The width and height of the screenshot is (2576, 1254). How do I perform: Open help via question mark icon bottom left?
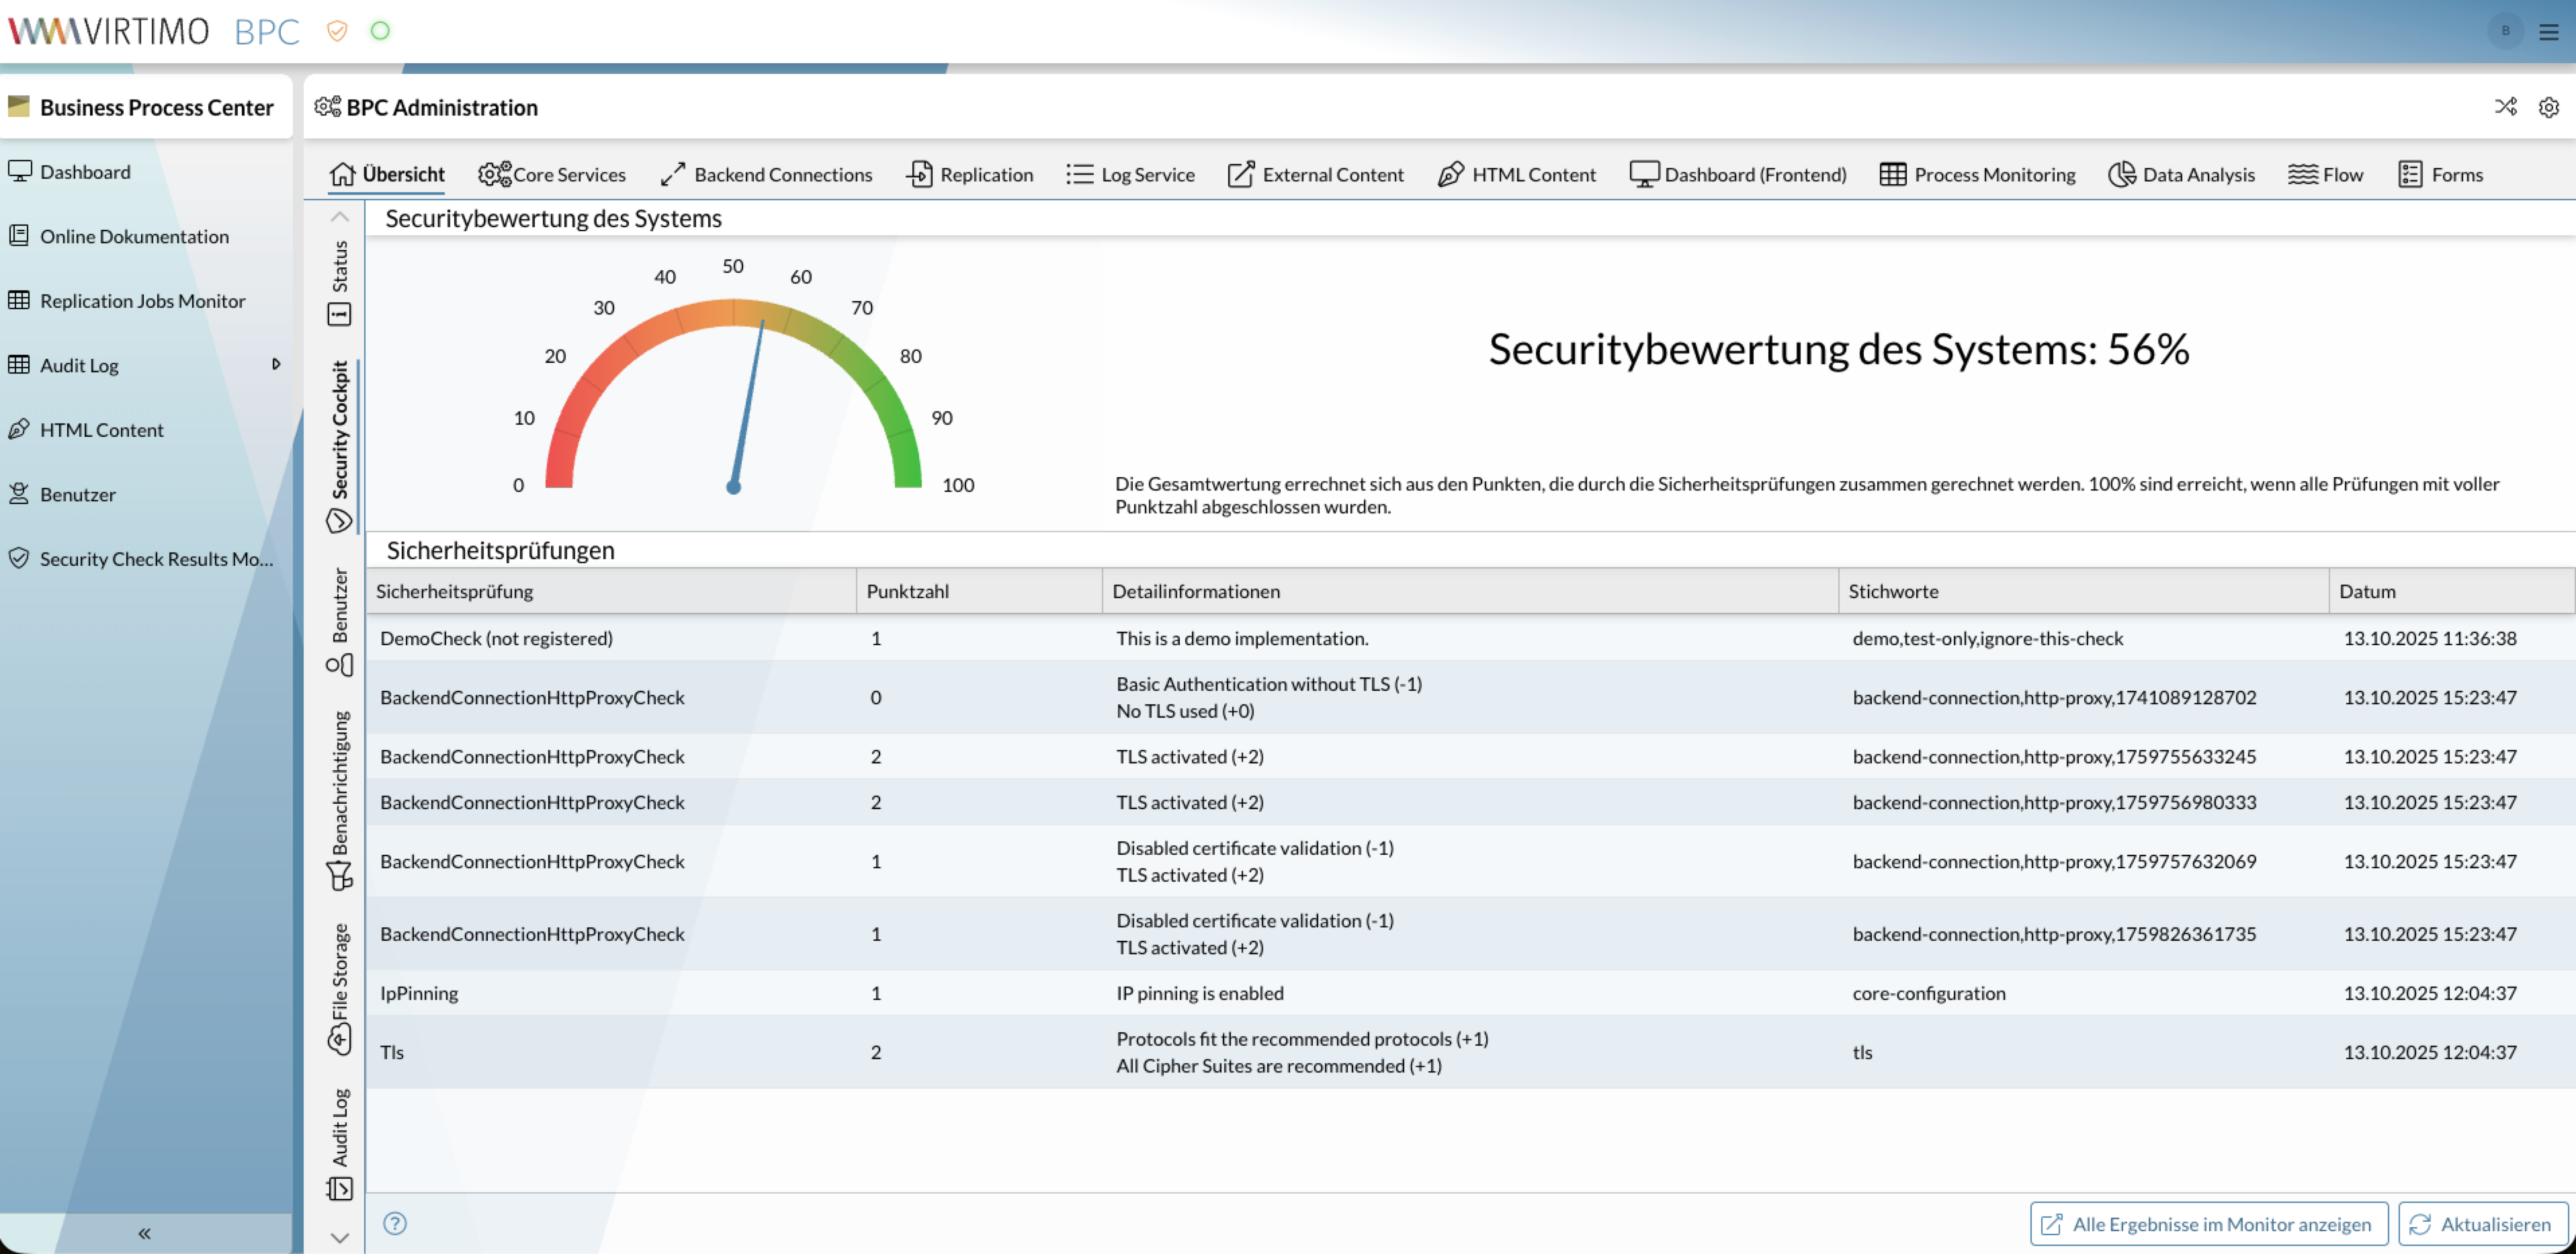click(x=395, y=1223)
